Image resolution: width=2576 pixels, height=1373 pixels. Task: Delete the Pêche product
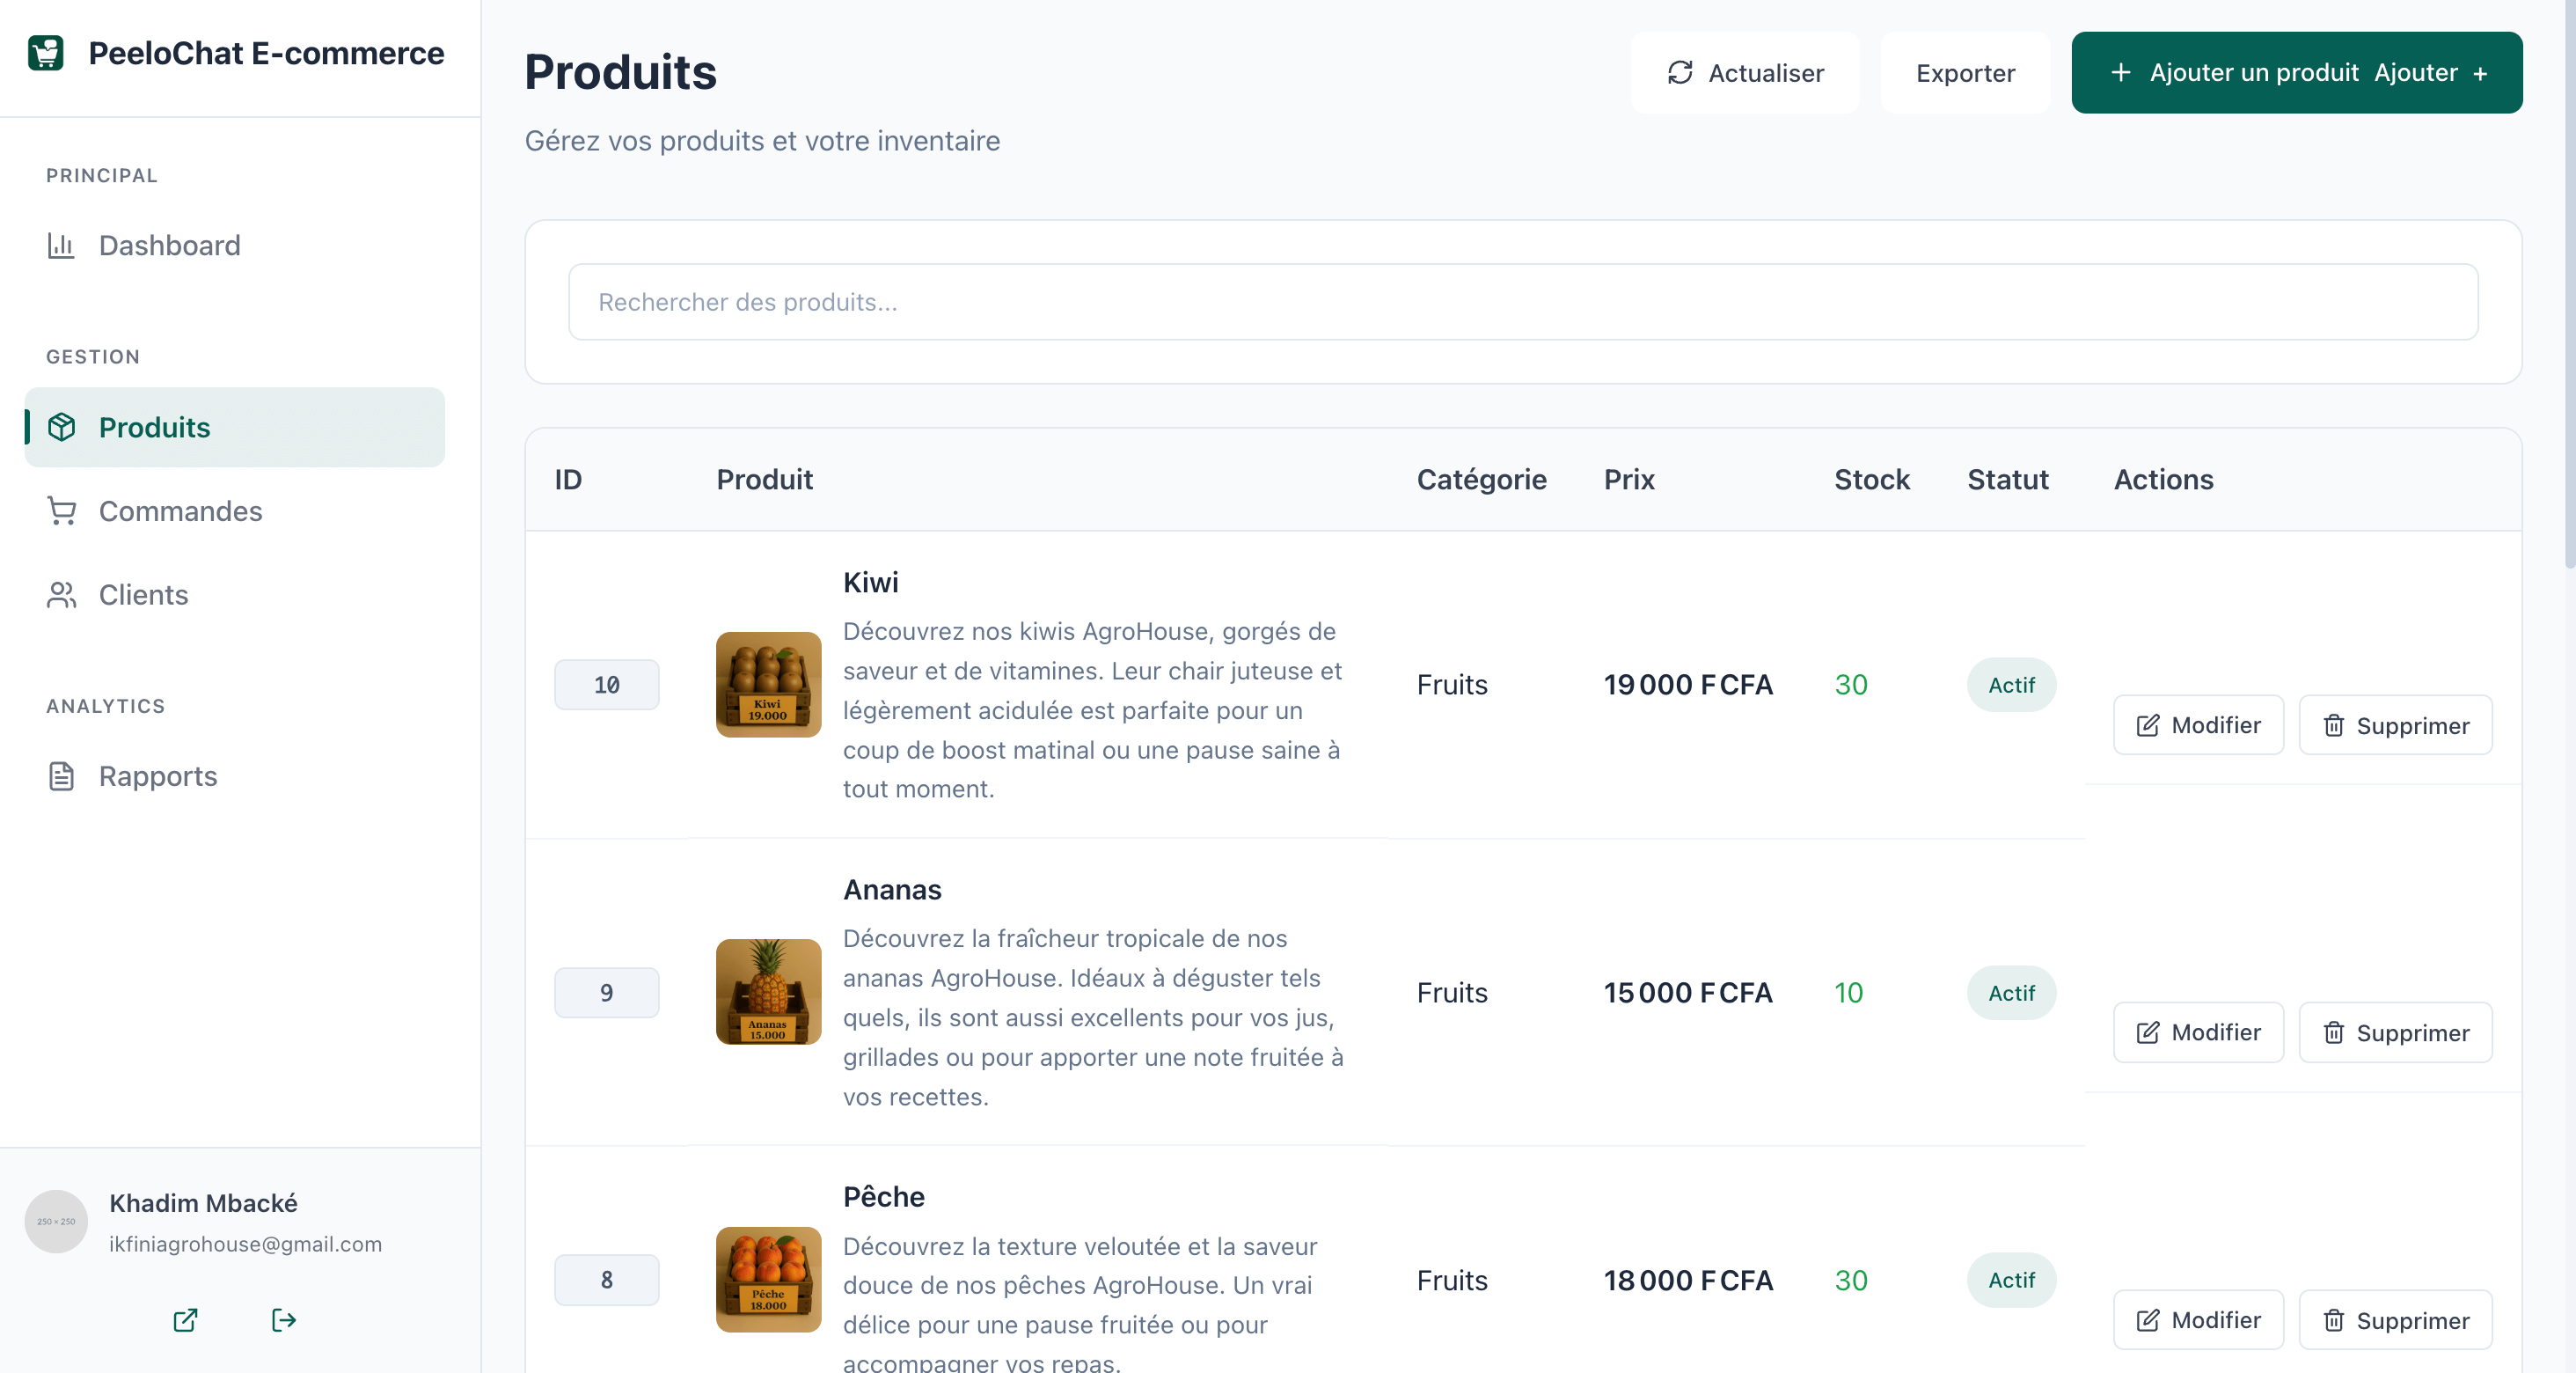[x=2395, y=1319]
